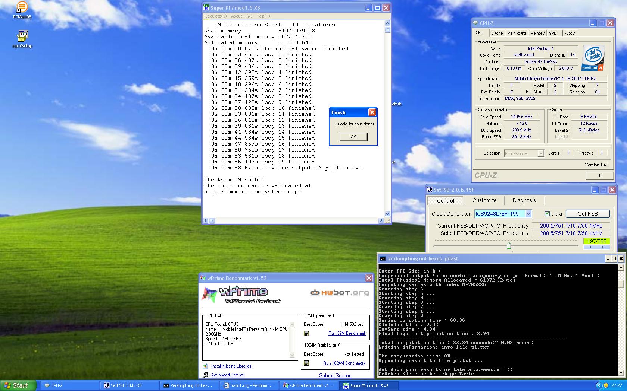
Task: Close the wPrime Benchmark window
Action: point(369,278)
